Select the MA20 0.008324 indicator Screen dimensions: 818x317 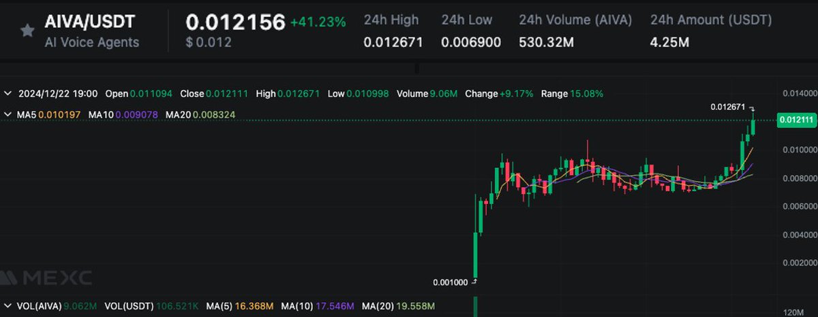click(200, 115)
